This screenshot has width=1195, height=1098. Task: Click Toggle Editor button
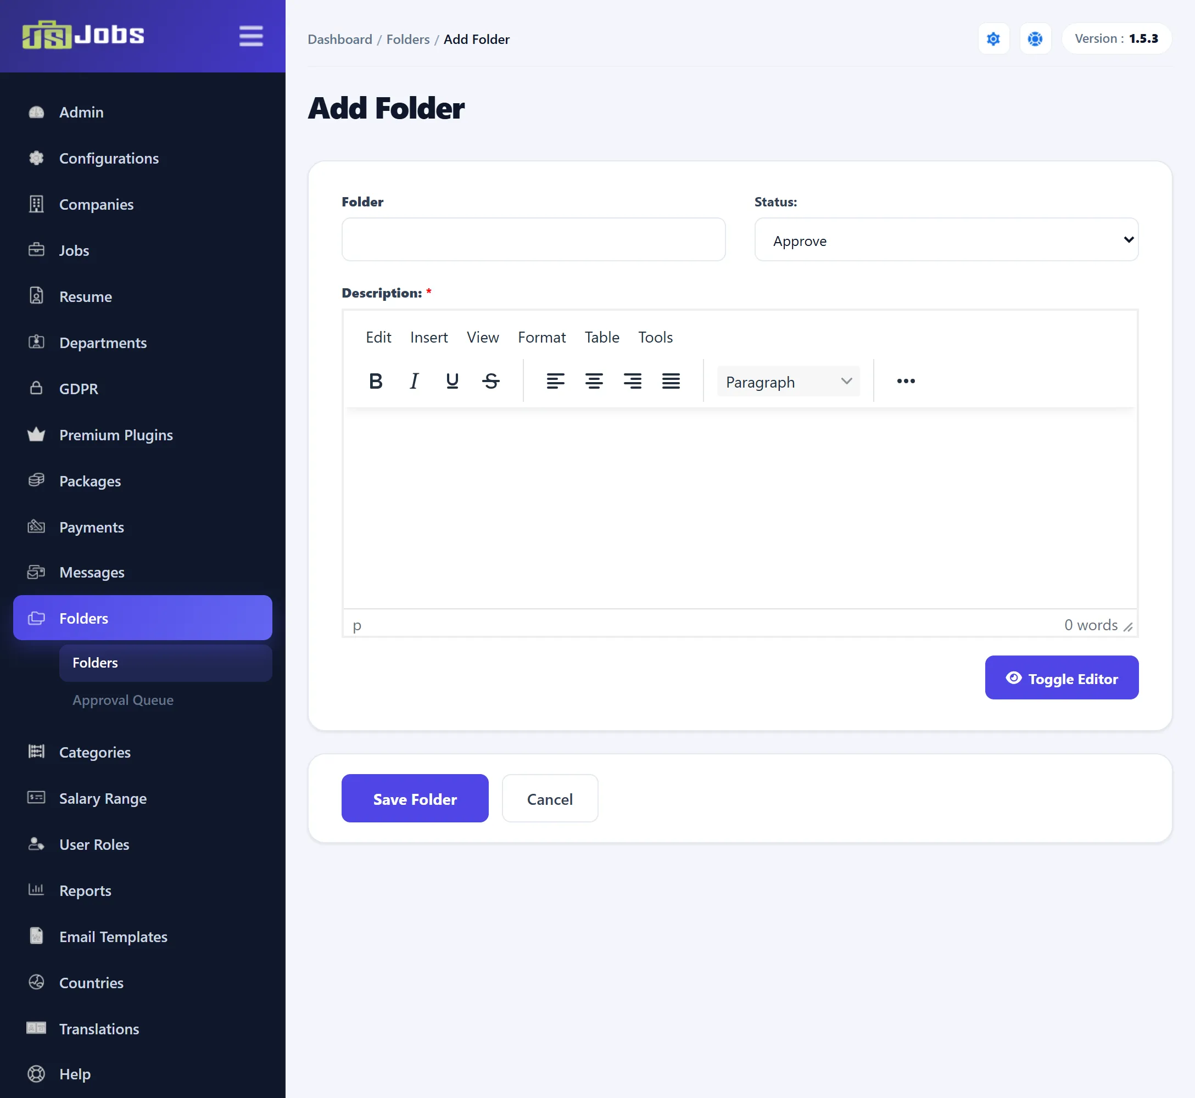[1062, 677]
